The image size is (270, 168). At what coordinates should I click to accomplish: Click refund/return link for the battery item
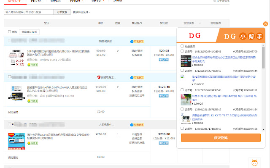(137, 87)
